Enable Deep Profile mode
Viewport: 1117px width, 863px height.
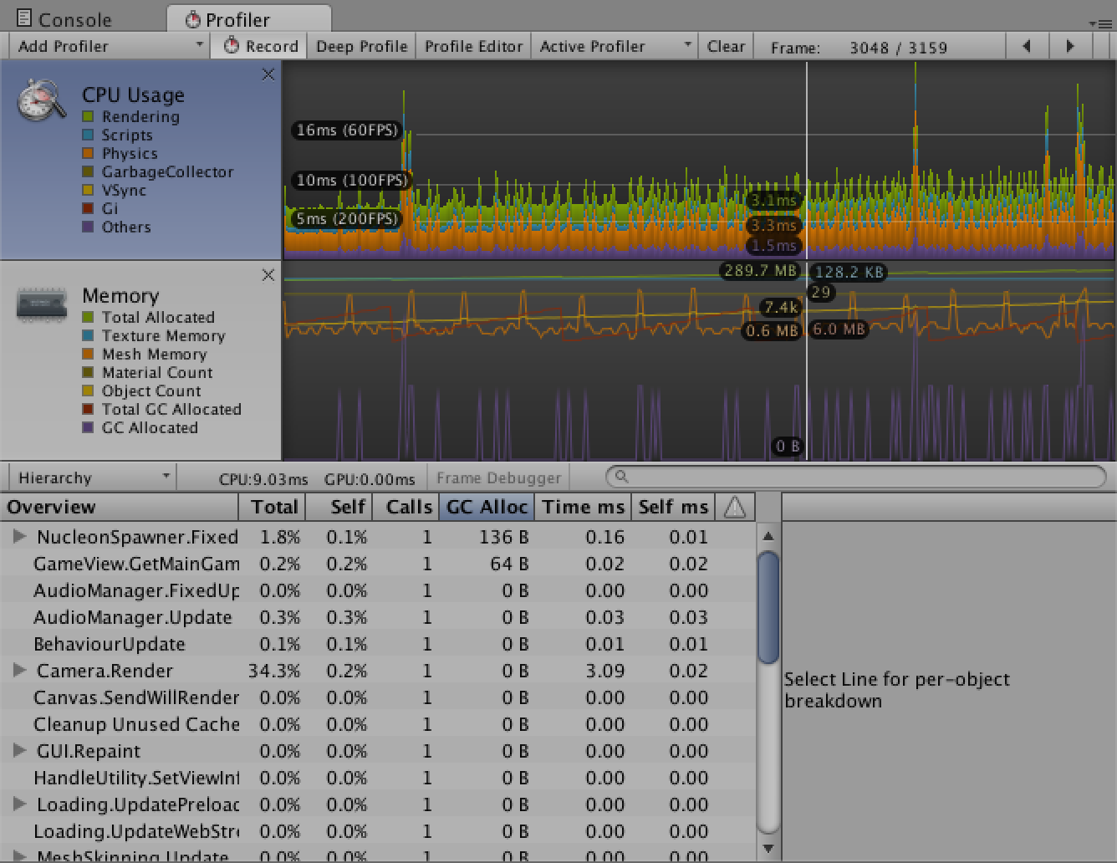(x=361, y=46)
